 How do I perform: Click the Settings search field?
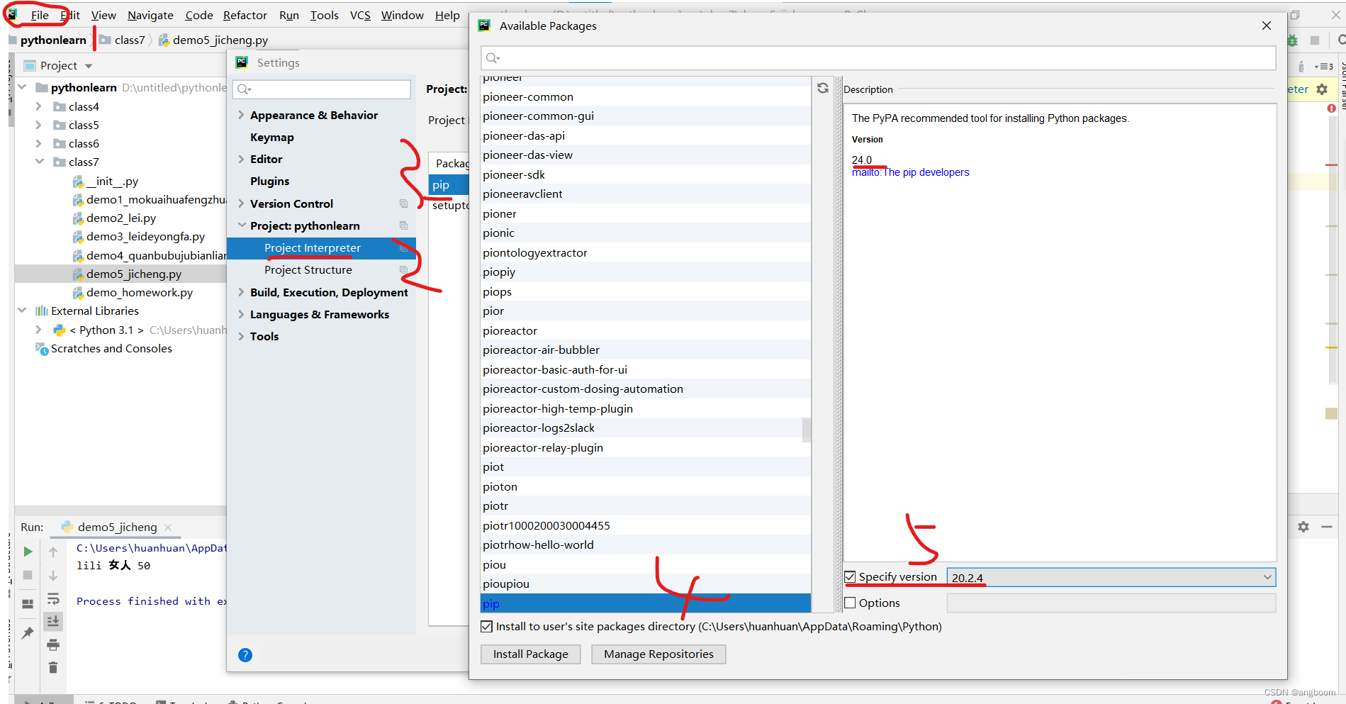pyautogui.click(x=323, y=89)
